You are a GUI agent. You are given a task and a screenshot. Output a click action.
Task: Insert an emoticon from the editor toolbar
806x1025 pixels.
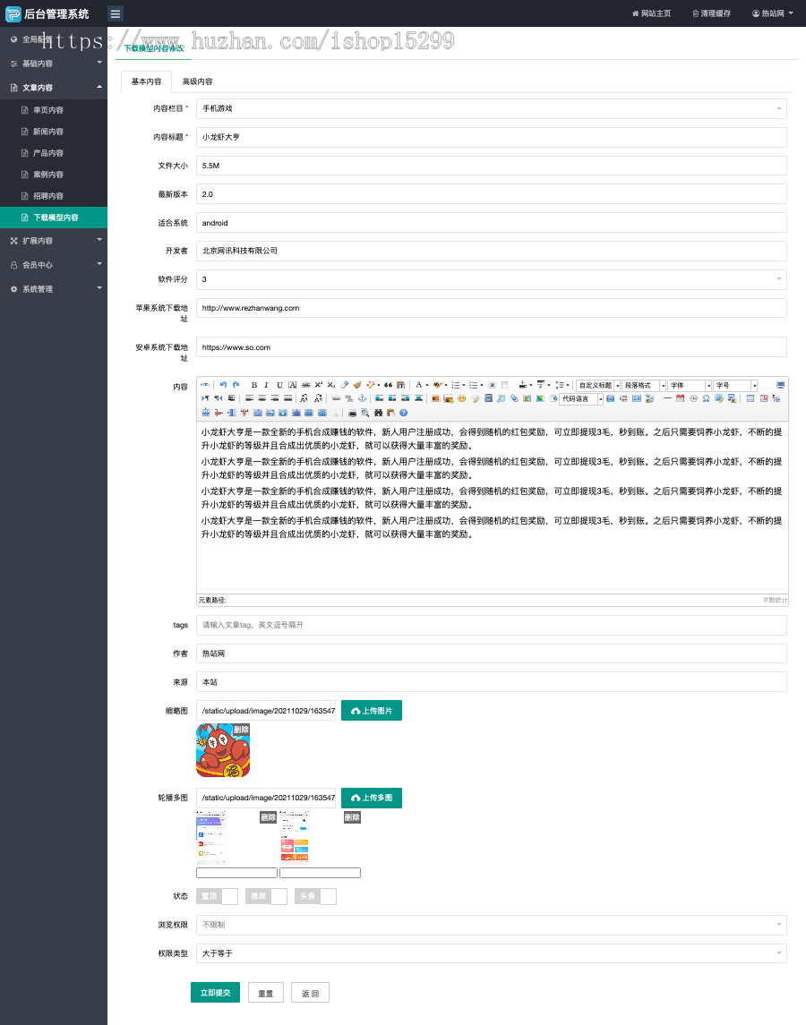pos(462,398)
